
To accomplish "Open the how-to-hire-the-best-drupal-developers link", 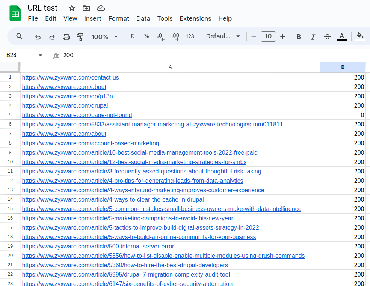I will point(125,265).
